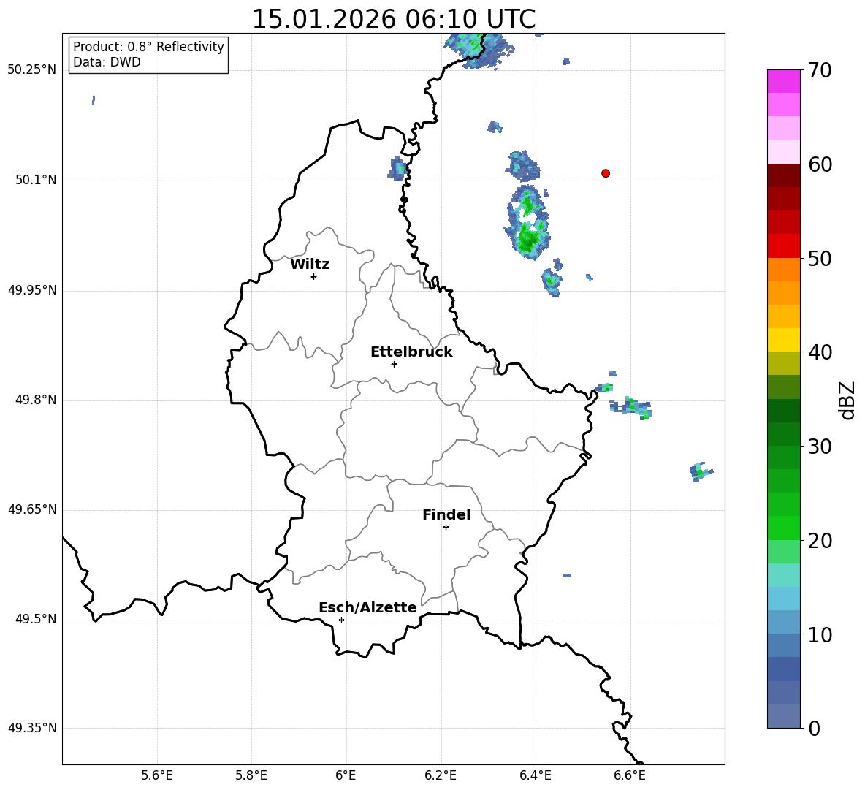
Task: Click the title text '15.01.2026 06:10 UTC'
Action: tap(393, 19)
